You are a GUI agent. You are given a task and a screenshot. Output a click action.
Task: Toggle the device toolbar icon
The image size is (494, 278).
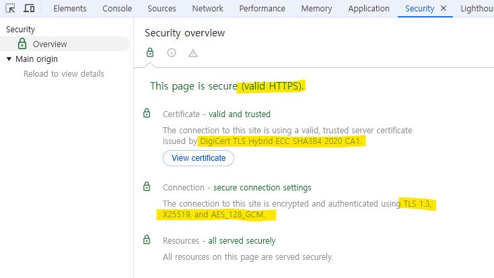pyautogui.click(x=29, y=9)
